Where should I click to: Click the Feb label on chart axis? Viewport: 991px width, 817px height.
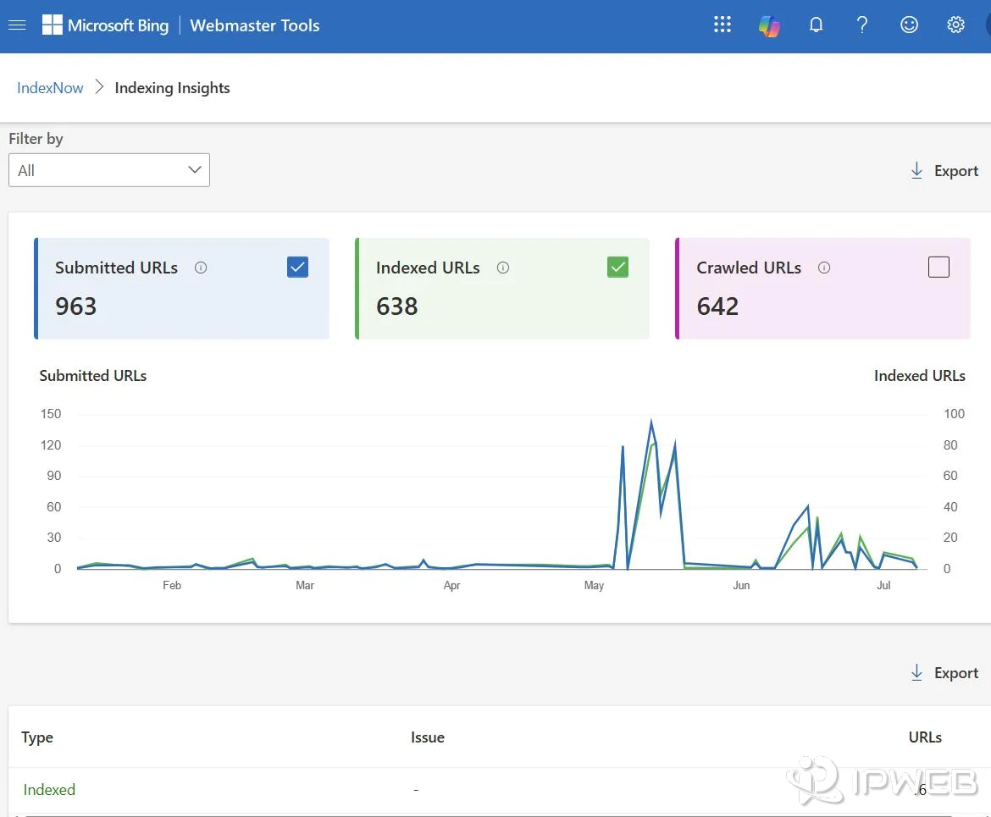(172, 586)
